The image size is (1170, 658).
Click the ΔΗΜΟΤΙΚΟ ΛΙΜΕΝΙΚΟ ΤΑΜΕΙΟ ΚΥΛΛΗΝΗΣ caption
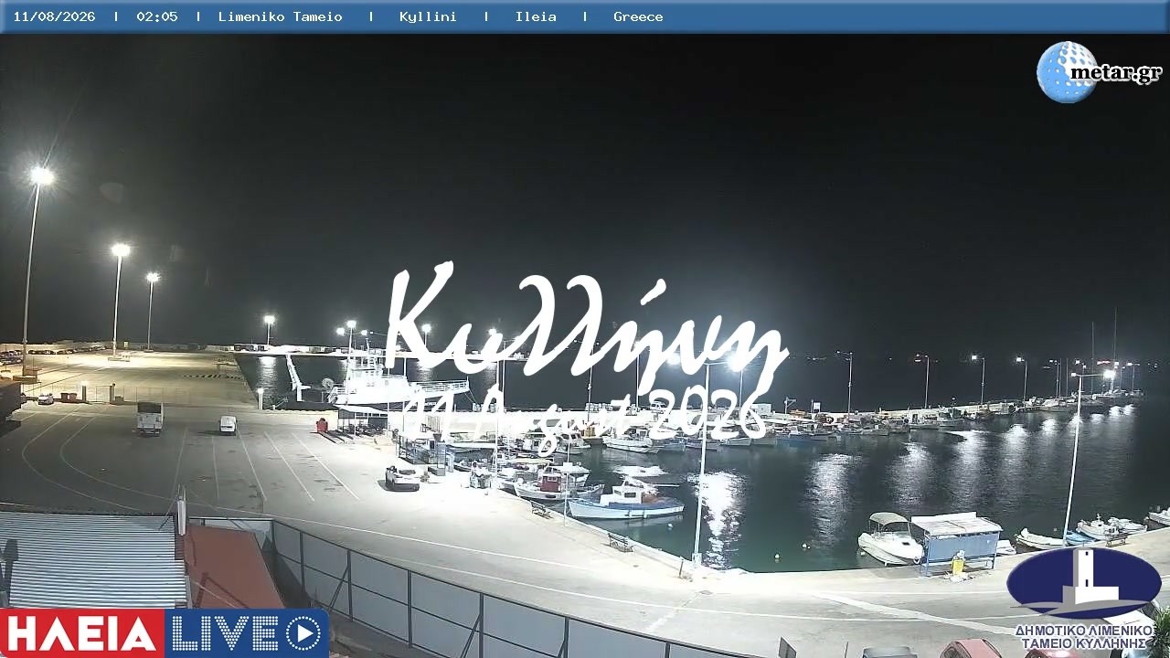click(1083, 637)
